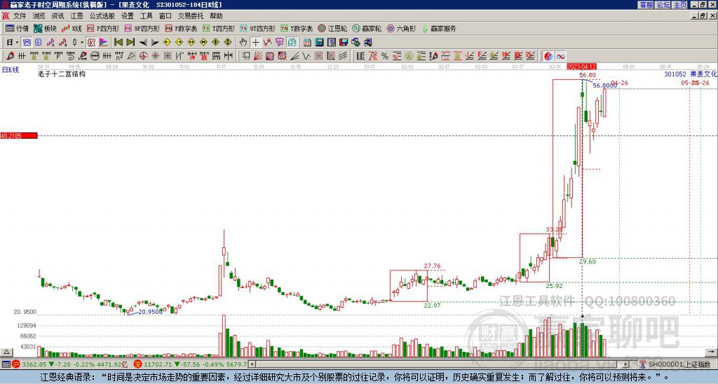718x384 pixels.
Task: Open the 9P四方形 tool
Action: pyautogui.click(x=142, y=28)
